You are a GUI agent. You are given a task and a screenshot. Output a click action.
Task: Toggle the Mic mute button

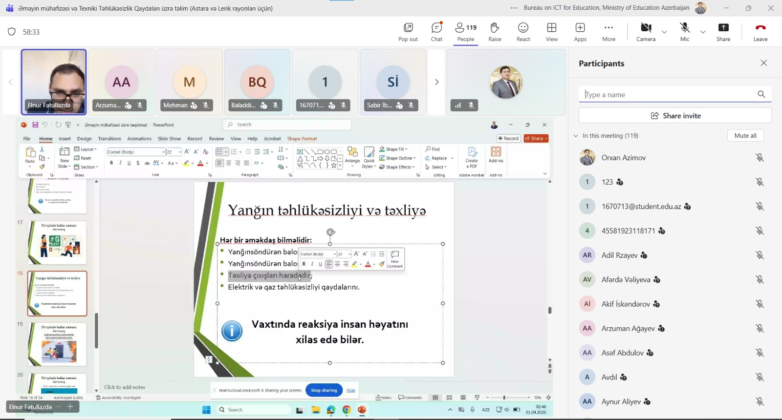pyautogui.click(x=685, y=32)
